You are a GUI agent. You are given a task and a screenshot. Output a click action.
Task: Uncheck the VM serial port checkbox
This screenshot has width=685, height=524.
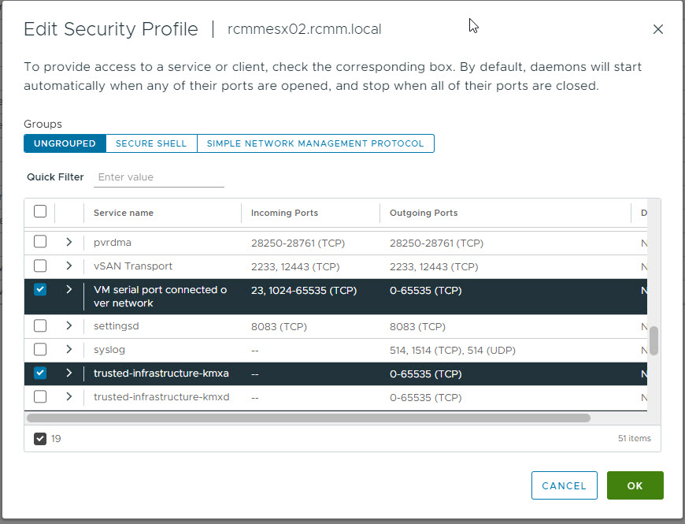[40, 289]
